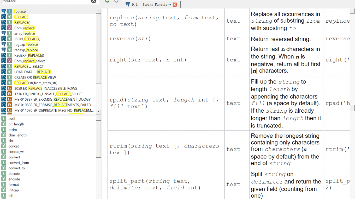Viewport: 355px width, 199px height.
Task: Click the documentation page vertical scrollbar handle
Action: click(x=352, y=108)
